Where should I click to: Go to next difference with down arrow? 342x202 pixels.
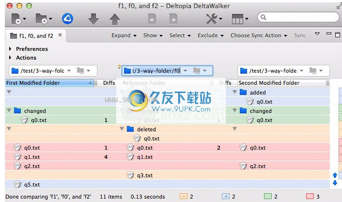tap(93, 19)
